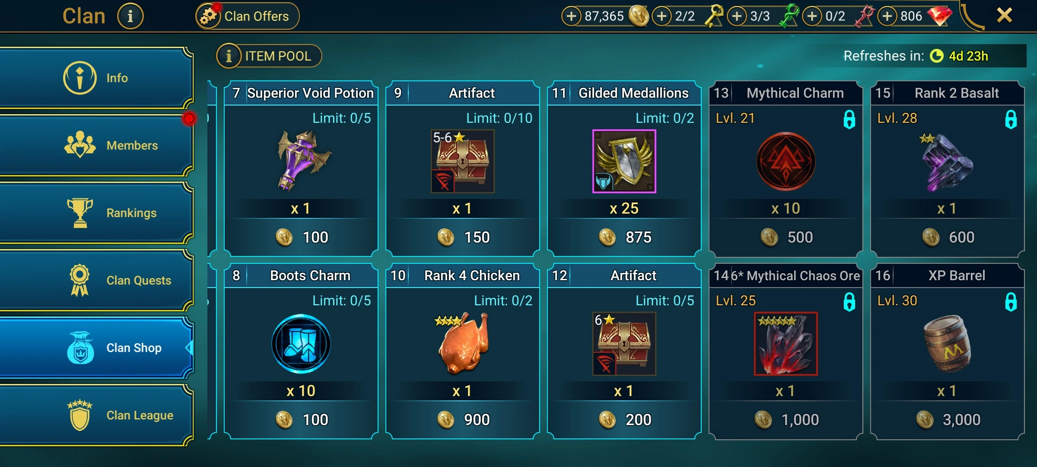This screenshot has height=467, width=1037.
Task: Select the Superior Void Potion item icon
Action: 302,161
